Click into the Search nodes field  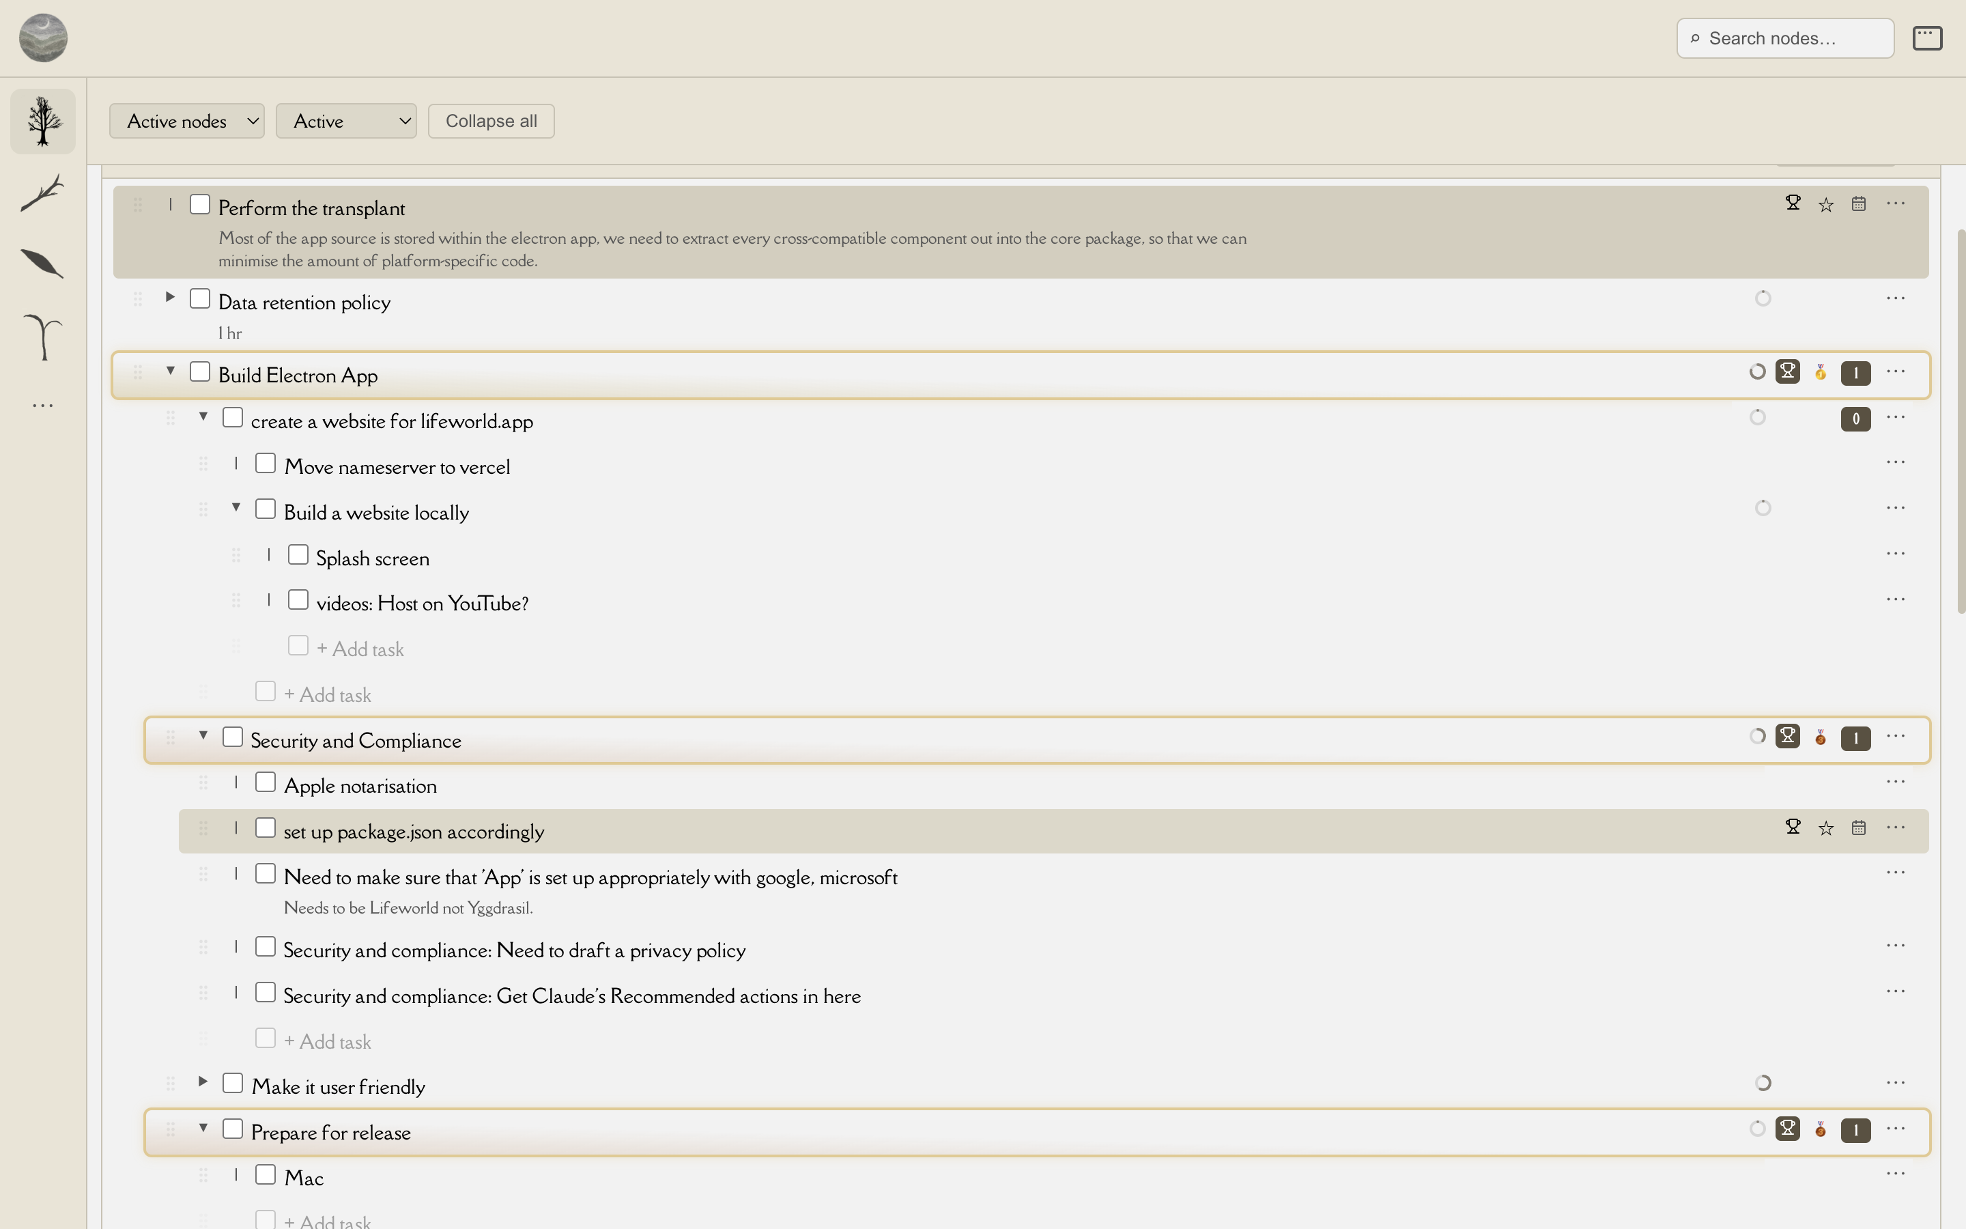1786,38
